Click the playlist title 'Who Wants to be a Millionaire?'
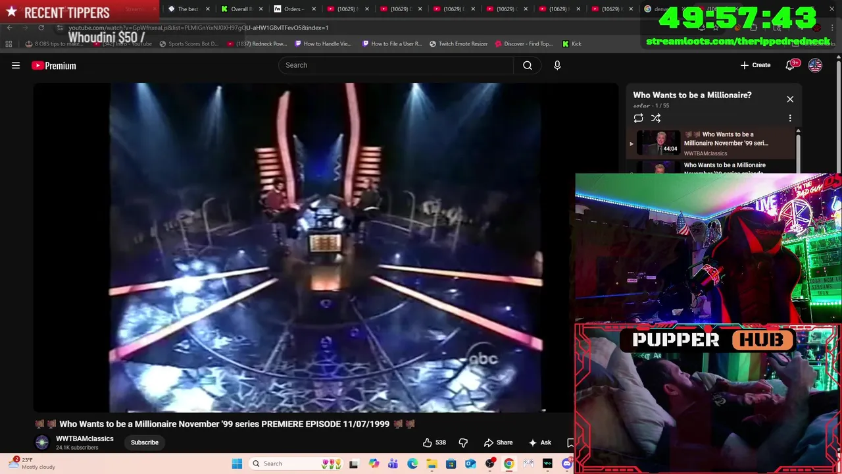The height and width of the screenshot is (474, 842). click(692, 95)
